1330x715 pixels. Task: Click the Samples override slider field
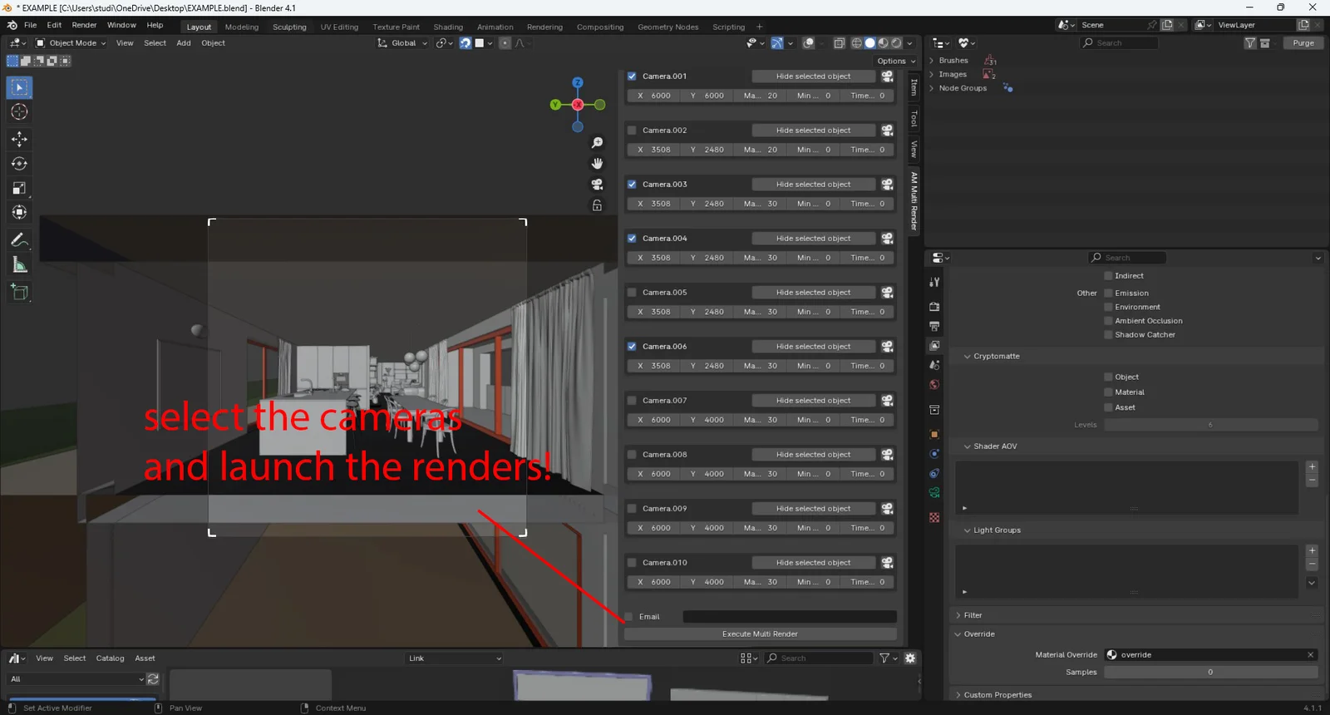pos(1210,673)
